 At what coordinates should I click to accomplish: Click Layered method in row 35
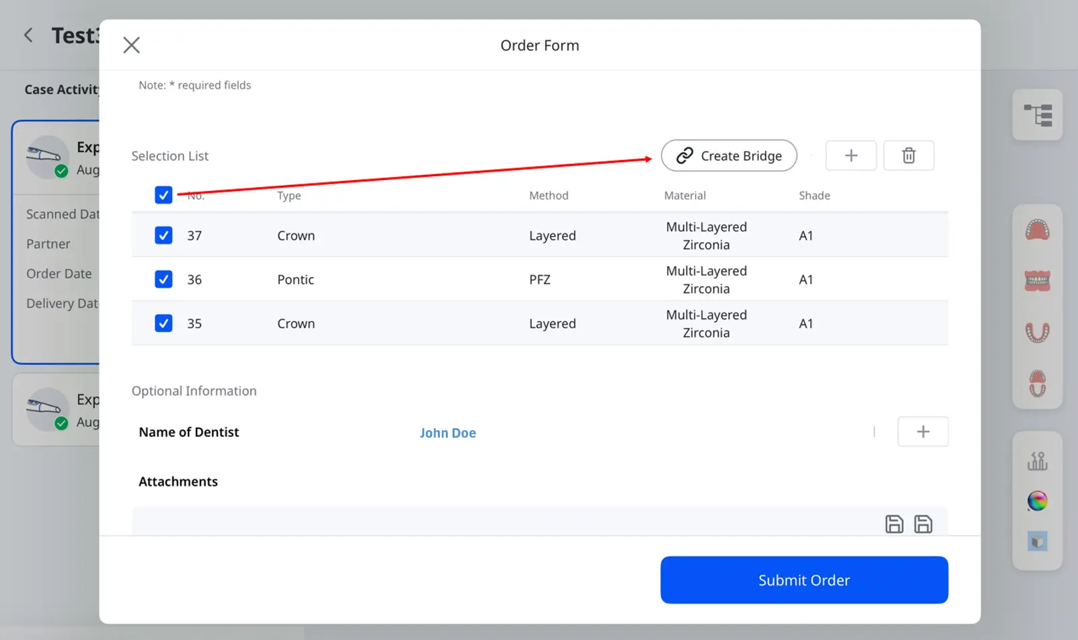pyautogui.click(x=552, y=324)
